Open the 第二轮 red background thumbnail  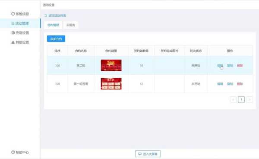[x=111, y=65]
